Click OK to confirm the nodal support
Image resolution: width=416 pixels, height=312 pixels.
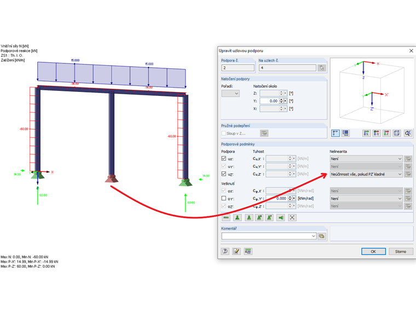(373, 251)
